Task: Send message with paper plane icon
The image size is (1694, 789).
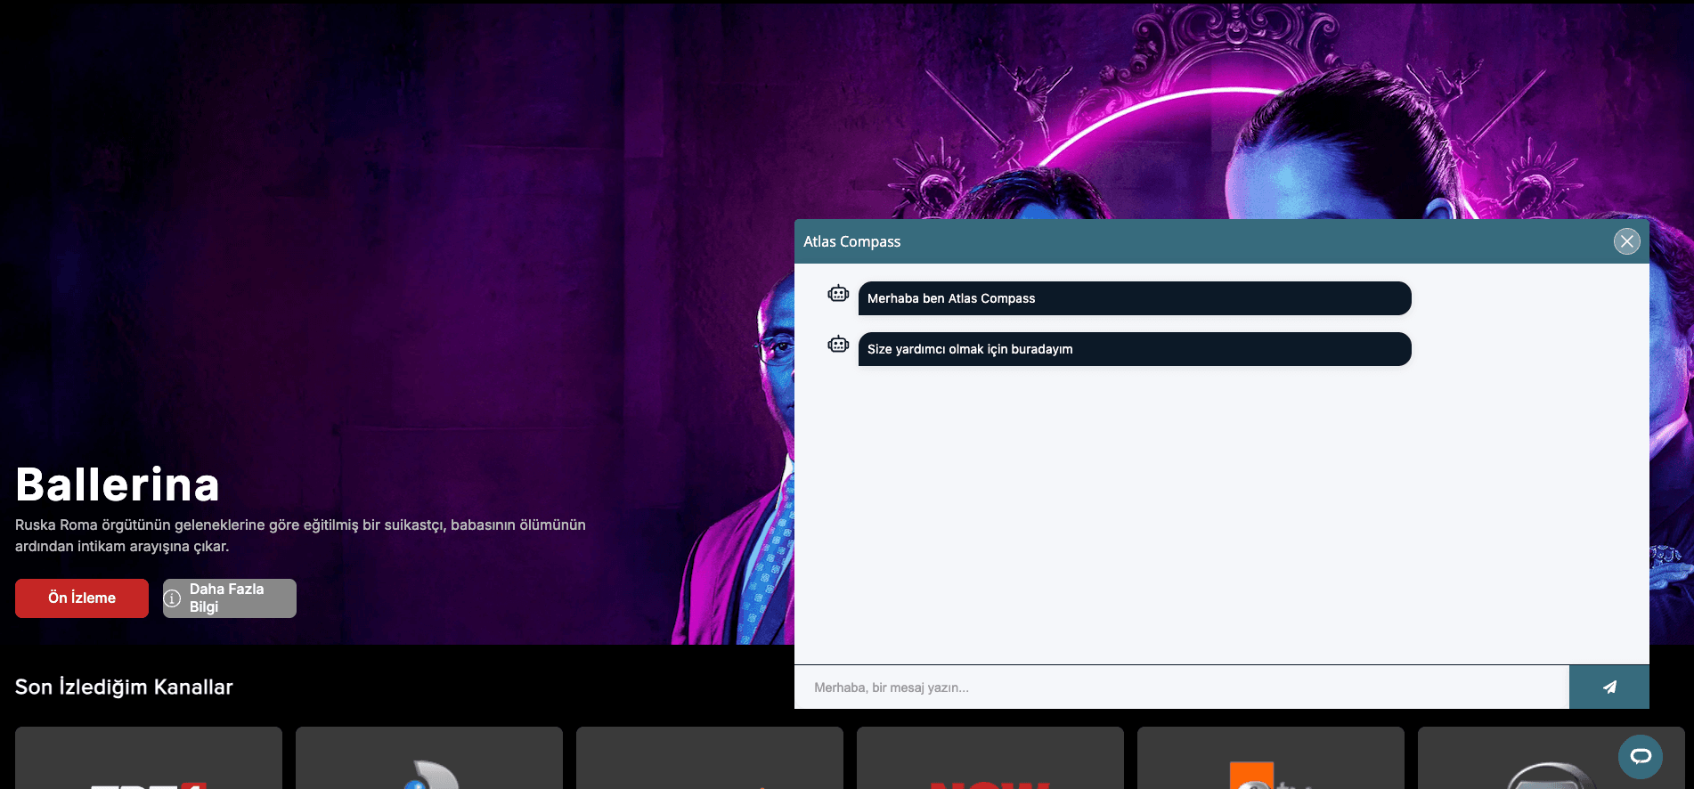Action: [x=1608, y=687]
